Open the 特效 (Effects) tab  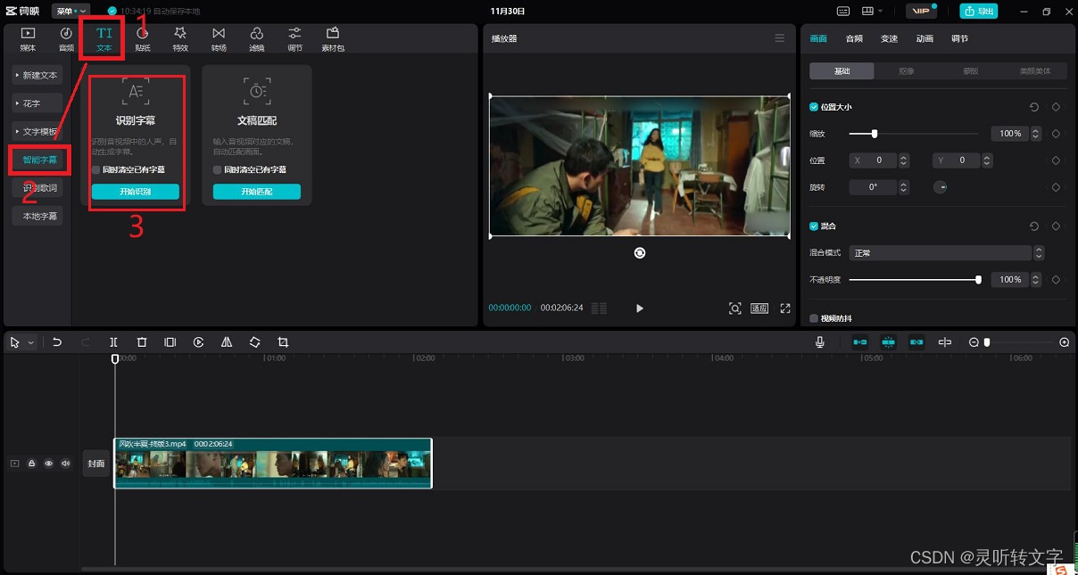180,39
